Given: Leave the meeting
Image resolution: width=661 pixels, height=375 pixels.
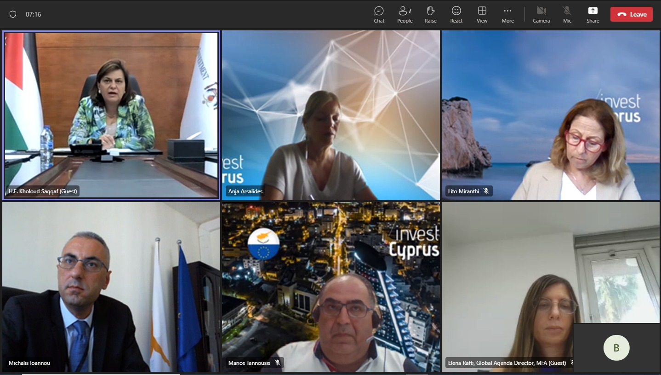Looking at the screenshot, I should pyautogui.click(x=631, y=14).
